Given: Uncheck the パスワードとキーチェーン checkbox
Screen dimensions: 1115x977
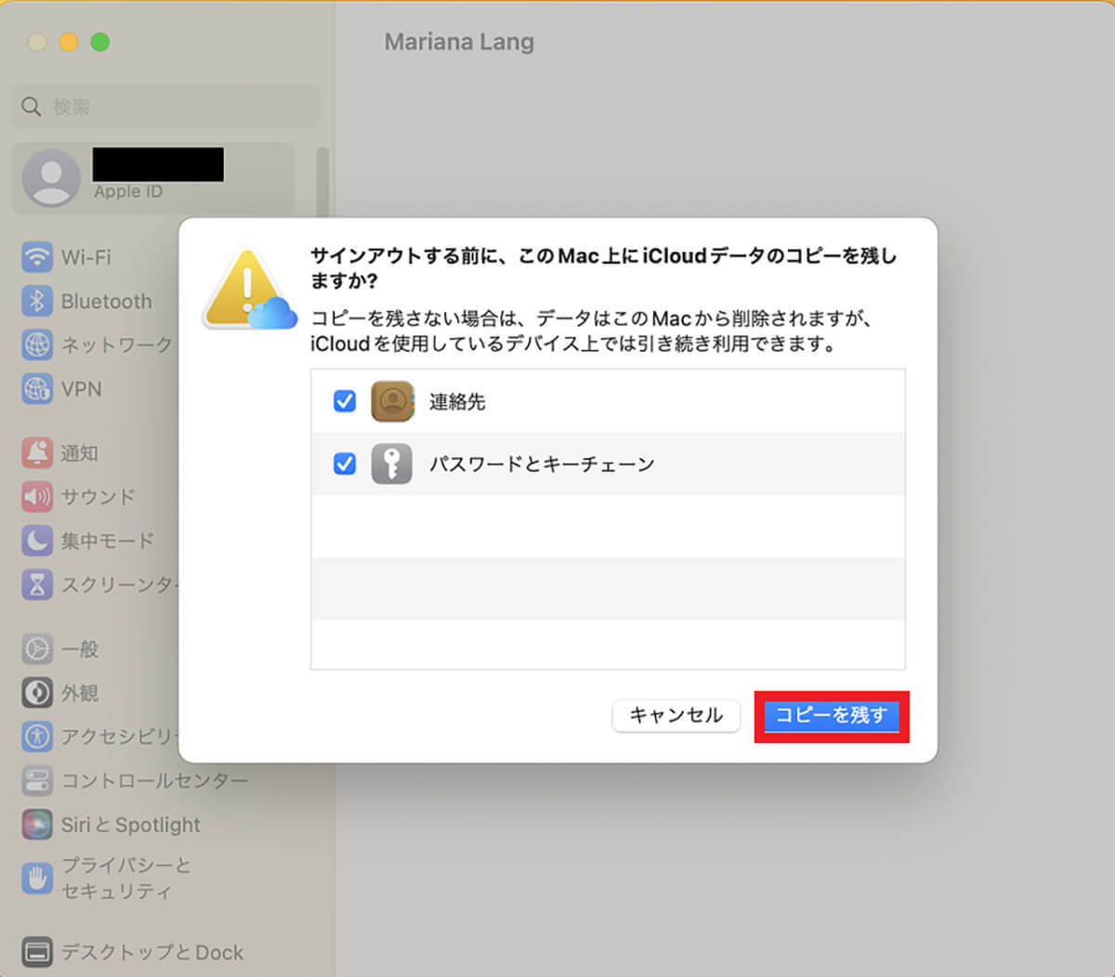Looking at the screenshot, I should pyautogui.click(x=345, y=463).
